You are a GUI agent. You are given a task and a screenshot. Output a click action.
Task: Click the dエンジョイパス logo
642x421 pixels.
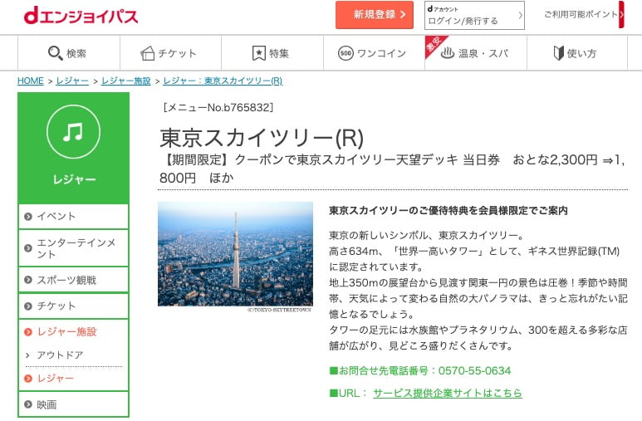(81, 15)
